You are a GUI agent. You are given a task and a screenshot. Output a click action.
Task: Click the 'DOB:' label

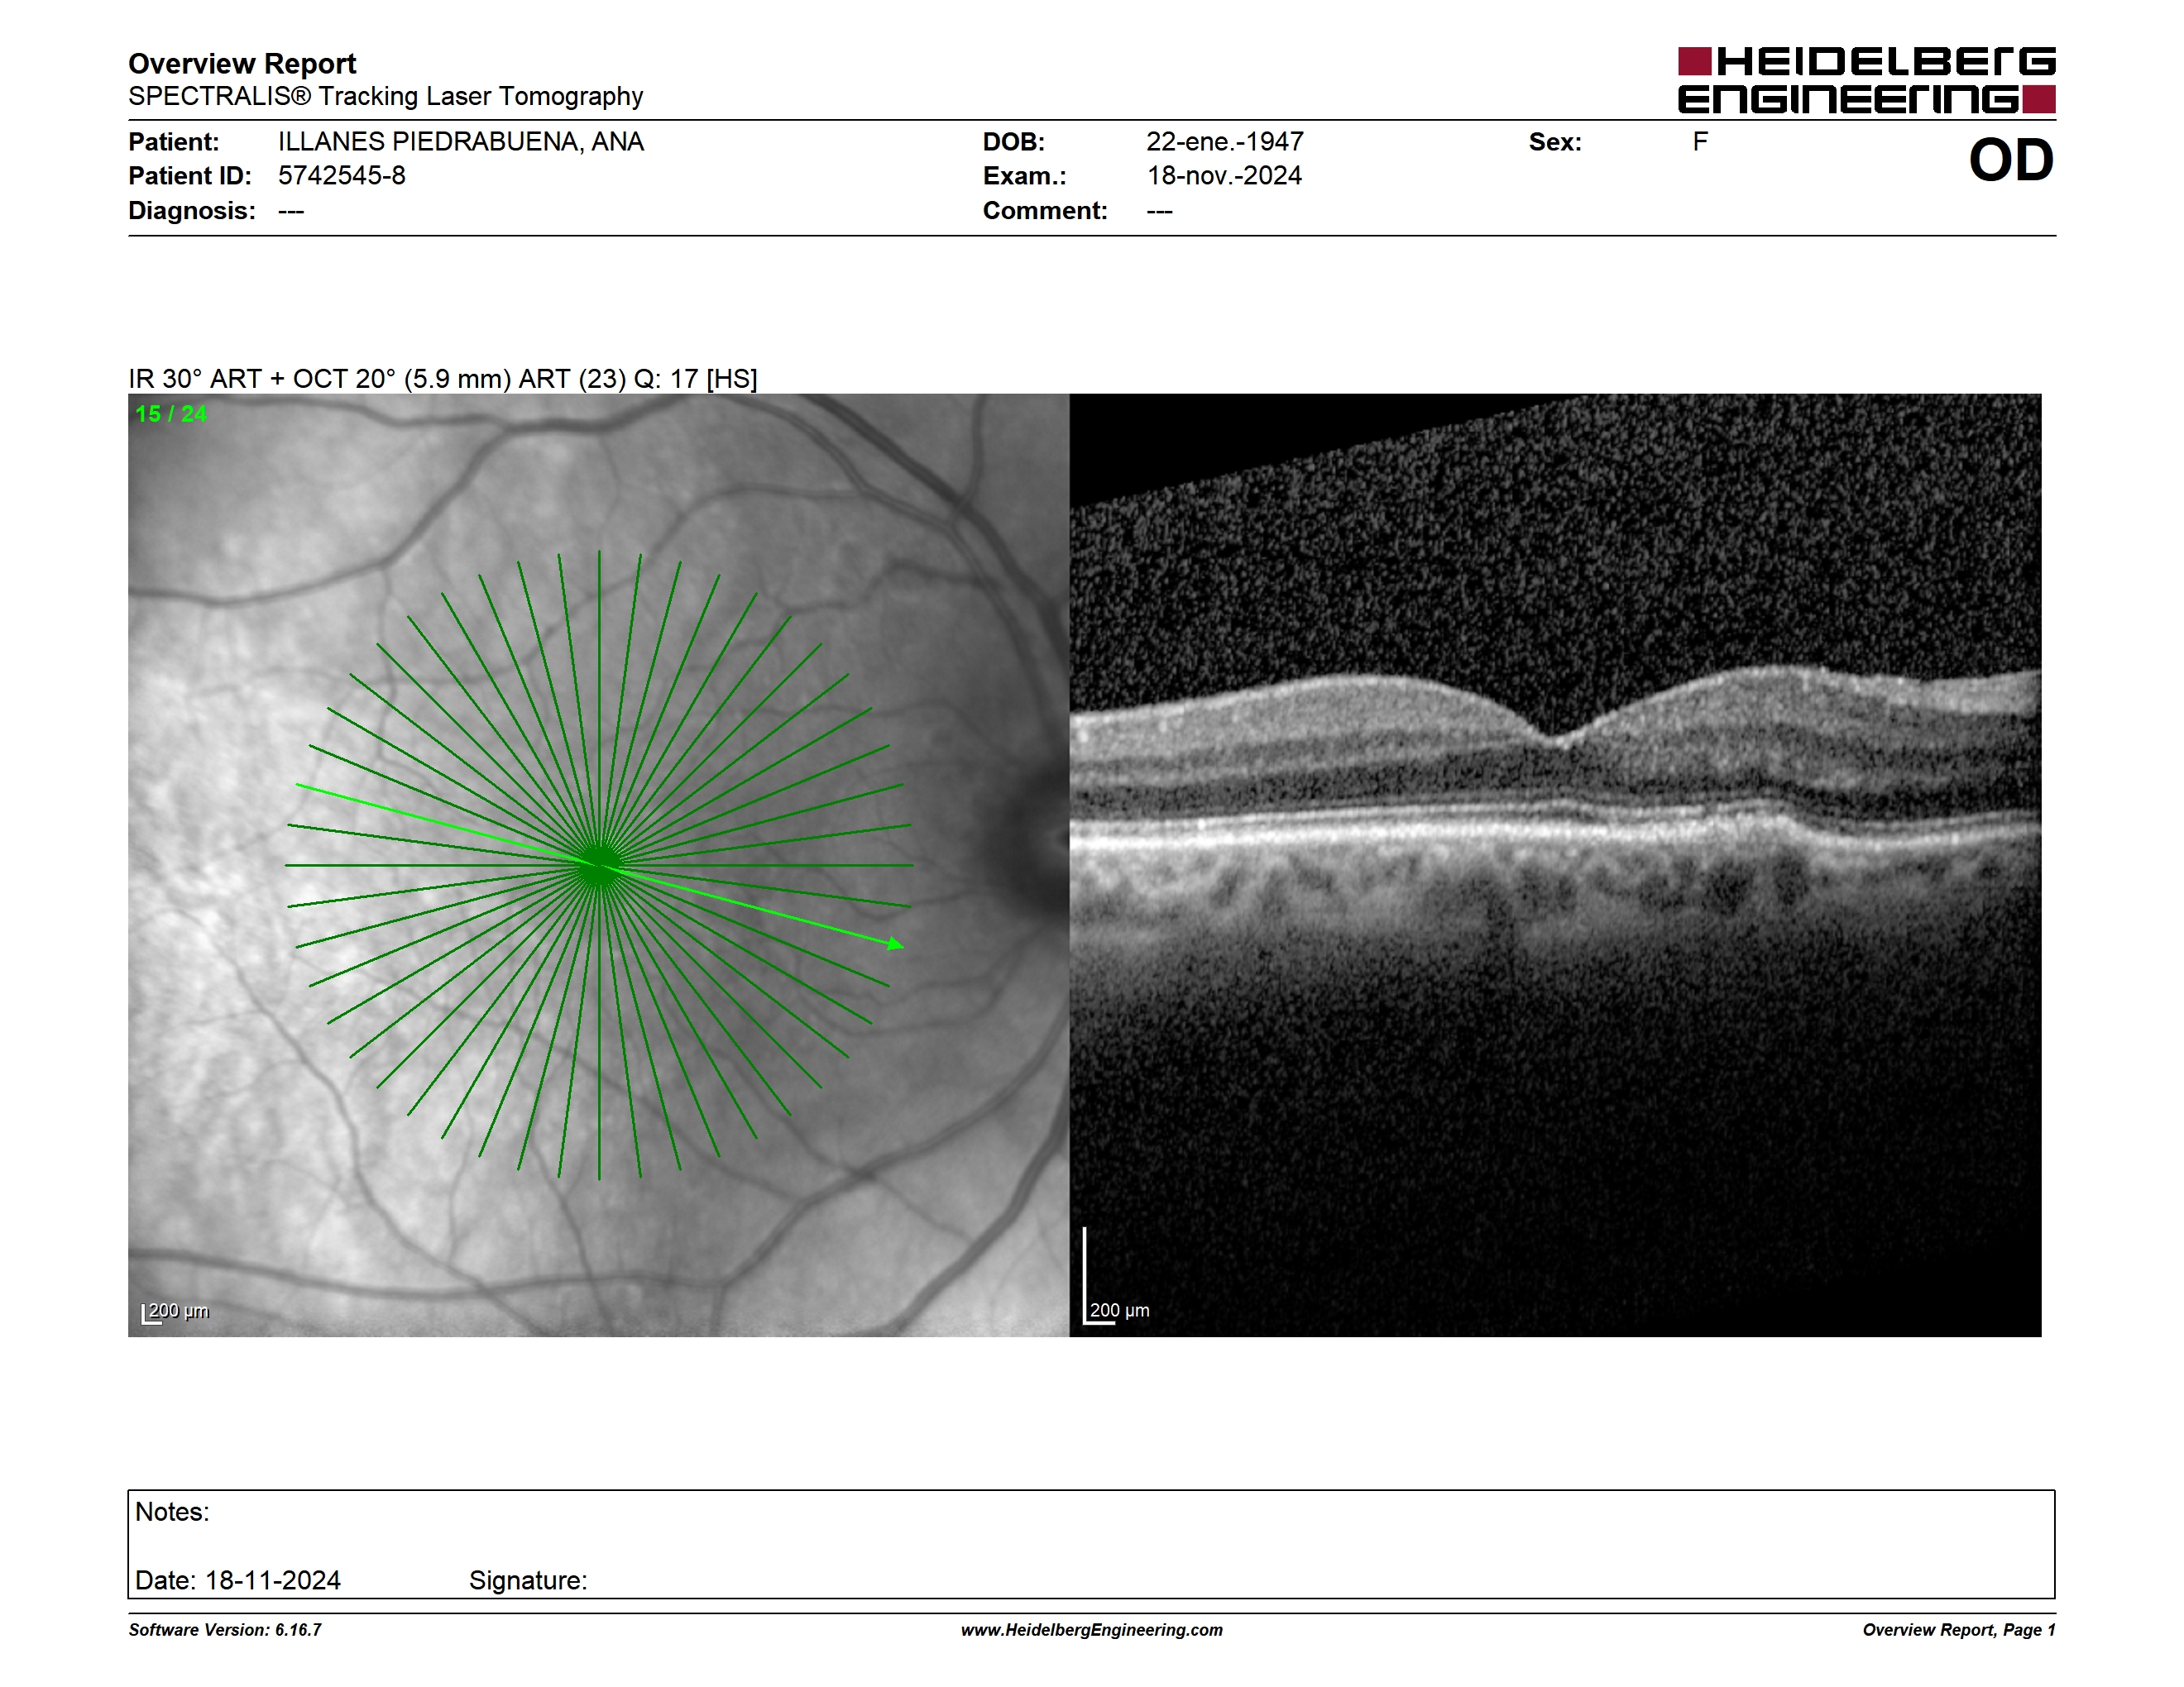[x=1014, y=142]
